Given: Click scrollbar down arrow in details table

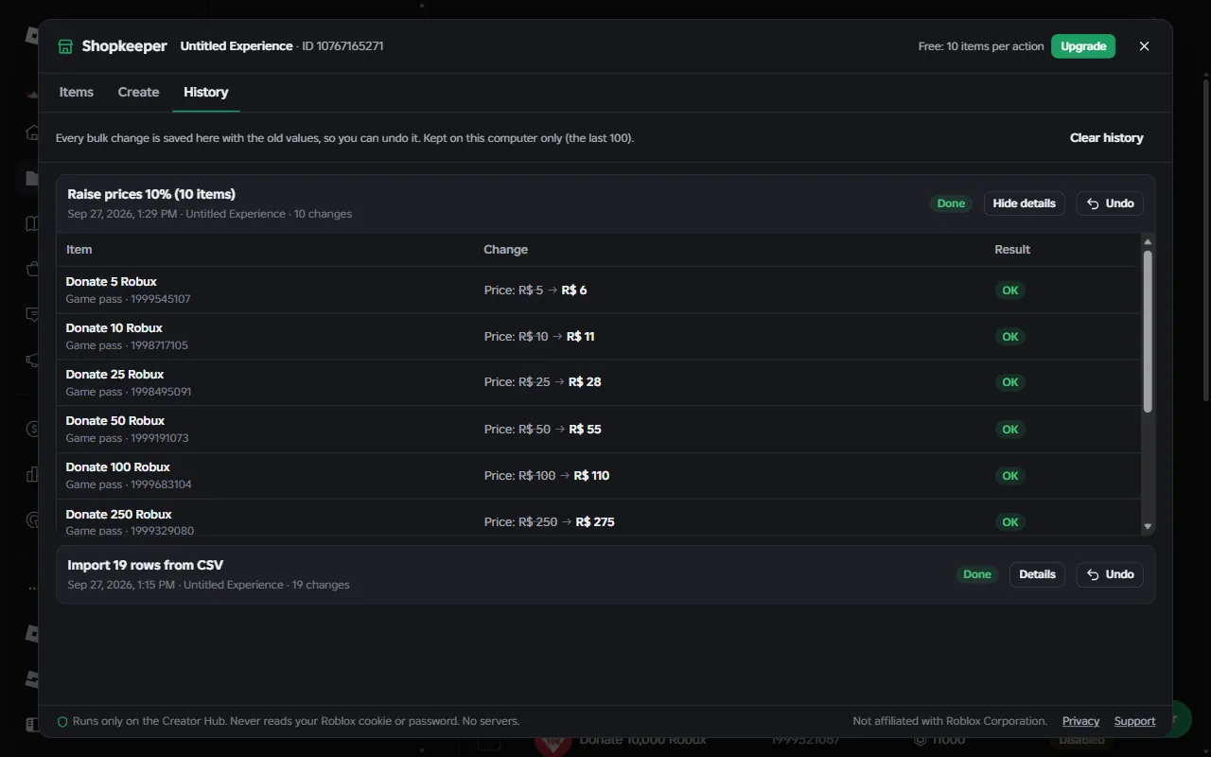Looking at the screenshot, I should click(x=1148, y=527).
